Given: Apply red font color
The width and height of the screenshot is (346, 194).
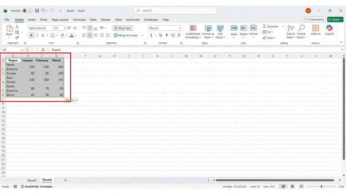Looking at the screenshot, I should tap(71, 35).
